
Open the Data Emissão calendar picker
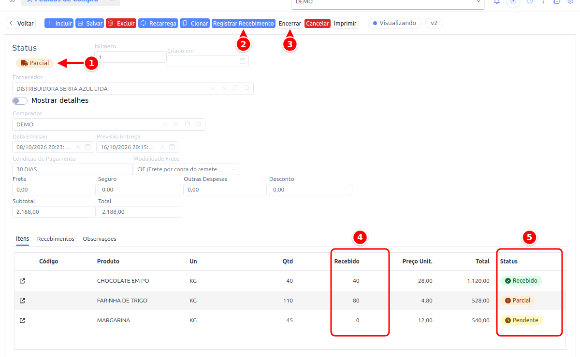click(x=88, y=147)
